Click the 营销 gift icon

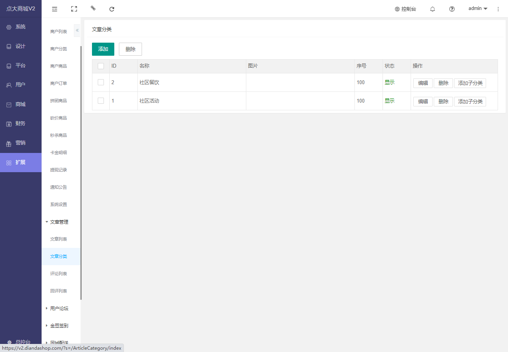pyautogui.click(x=9, y=143)
